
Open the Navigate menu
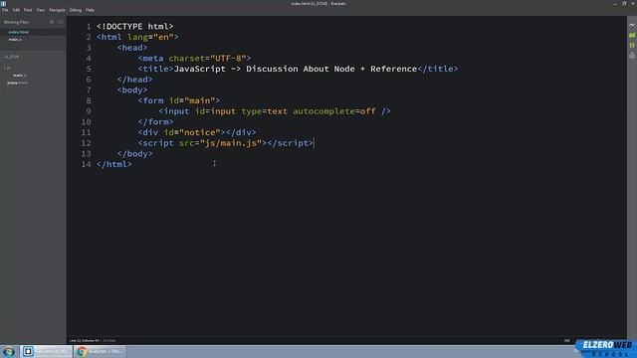[x=58, y=10]
